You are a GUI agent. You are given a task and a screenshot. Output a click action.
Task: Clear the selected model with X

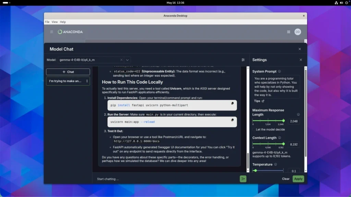[121, 60]
